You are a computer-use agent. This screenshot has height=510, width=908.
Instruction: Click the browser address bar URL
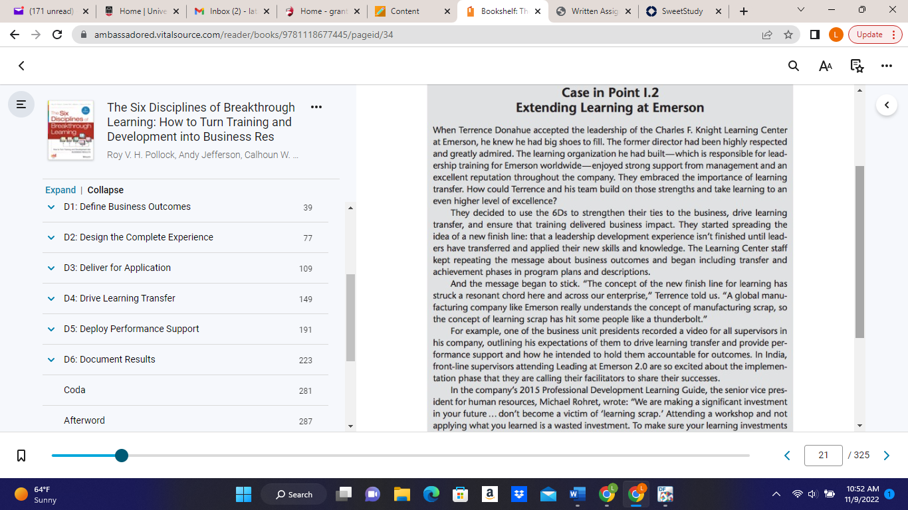244,35
